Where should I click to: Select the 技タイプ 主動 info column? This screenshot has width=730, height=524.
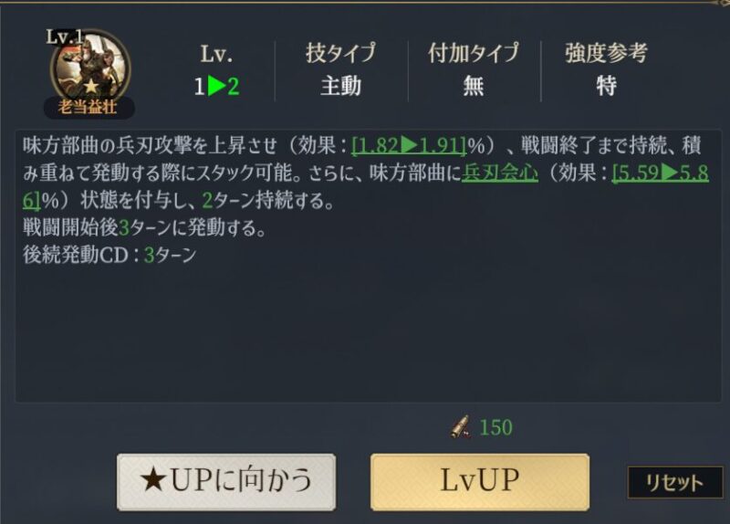pos(340,70)
